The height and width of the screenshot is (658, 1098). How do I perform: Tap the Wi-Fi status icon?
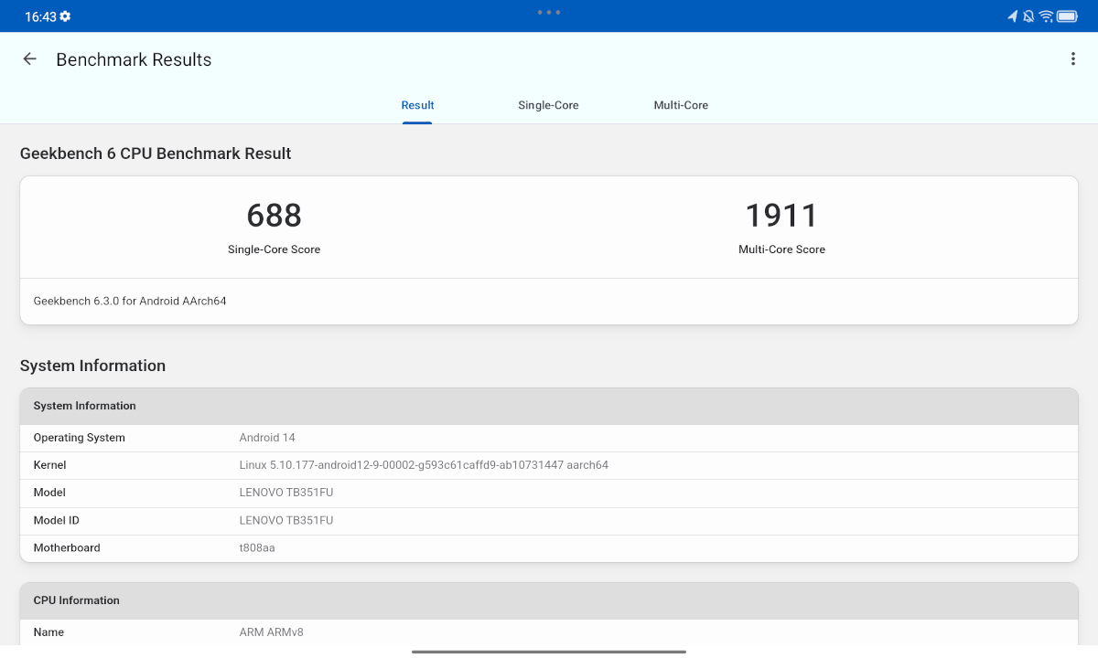tap(1046, 16)
